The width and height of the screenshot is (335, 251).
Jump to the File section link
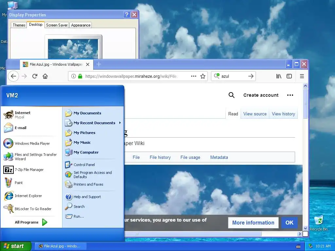(136, 157)
